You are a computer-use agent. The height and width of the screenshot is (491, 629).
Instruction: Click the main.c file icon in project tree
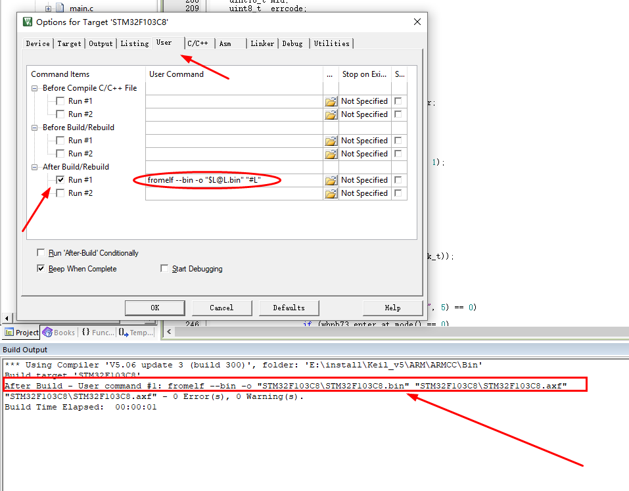click(x=60, y=8)
